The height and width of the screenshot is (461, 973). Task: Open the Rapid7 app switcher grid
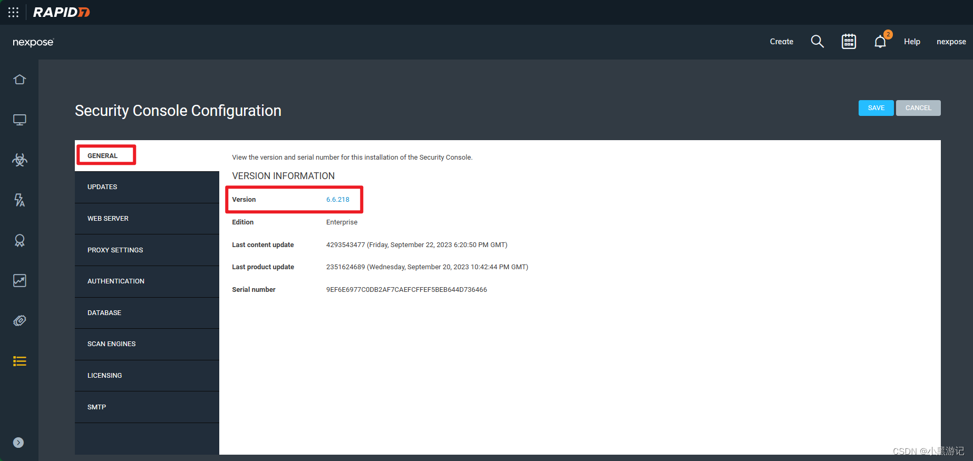point(13,12)
